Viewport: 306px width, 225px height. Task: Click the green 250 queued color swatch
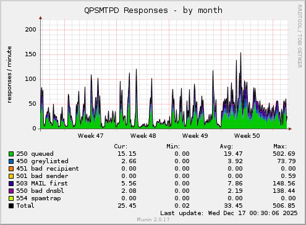click(11, 154)
